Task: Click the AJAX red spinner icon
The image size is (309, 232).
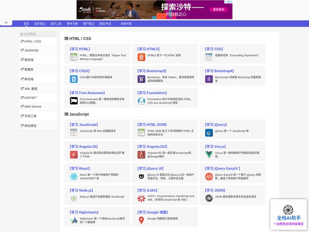Action: [x=141, y=198]
